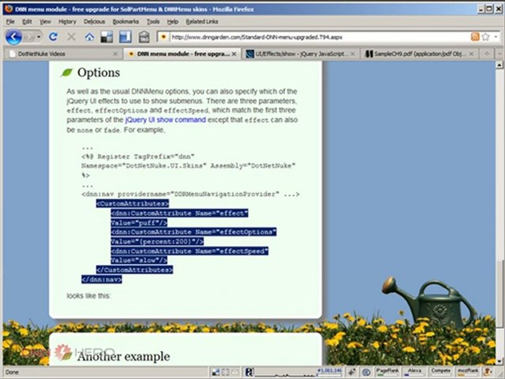This screenshot has width=505, height=379.
Task: Follow the jQuery UI show command link
Action: [x=165, y=120]
